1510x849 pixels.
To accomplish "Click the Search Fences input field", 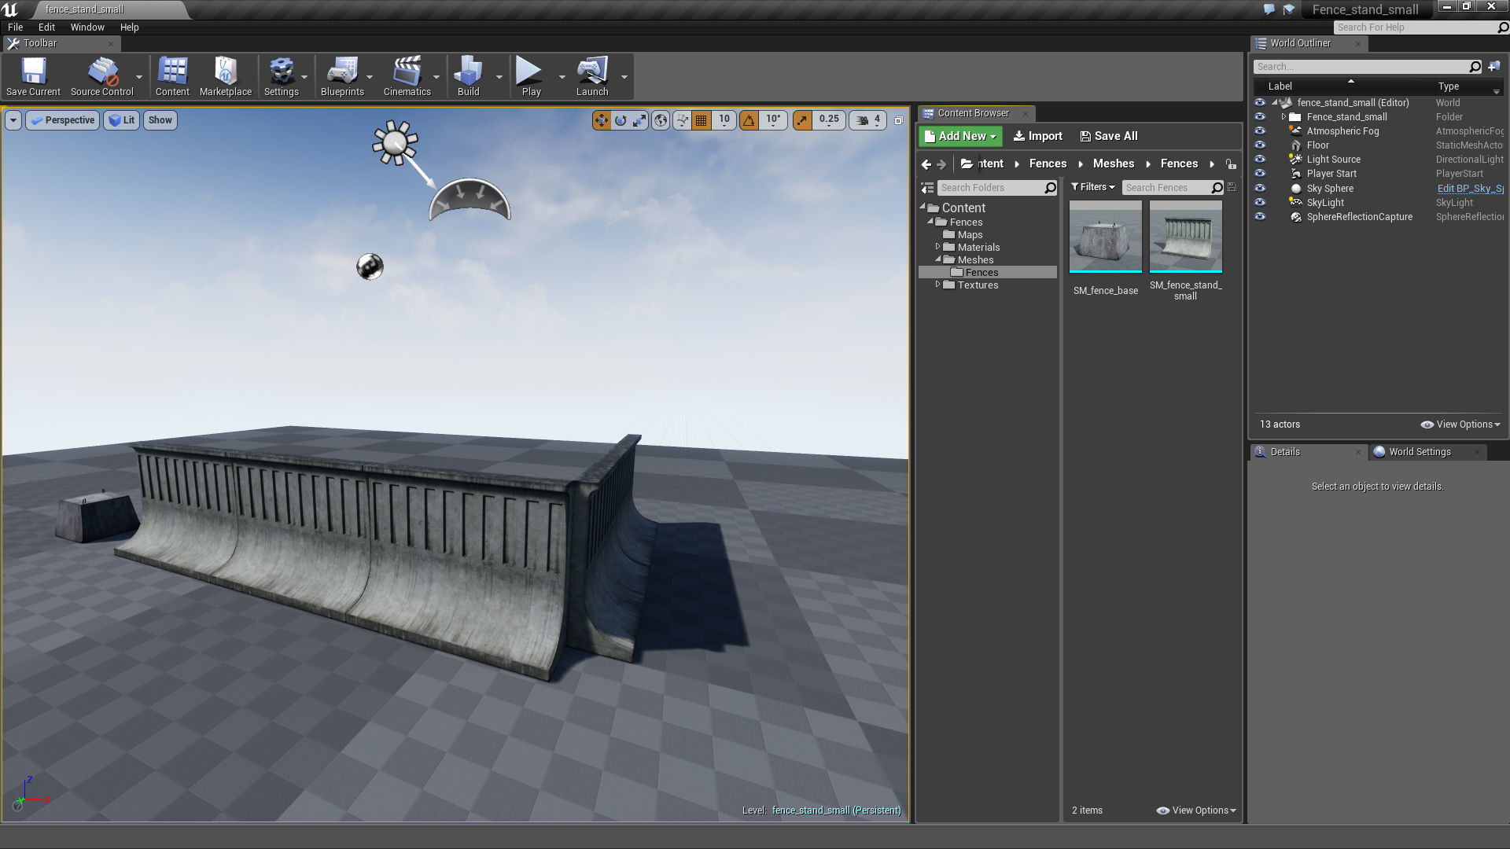I will click(1167, 188).
